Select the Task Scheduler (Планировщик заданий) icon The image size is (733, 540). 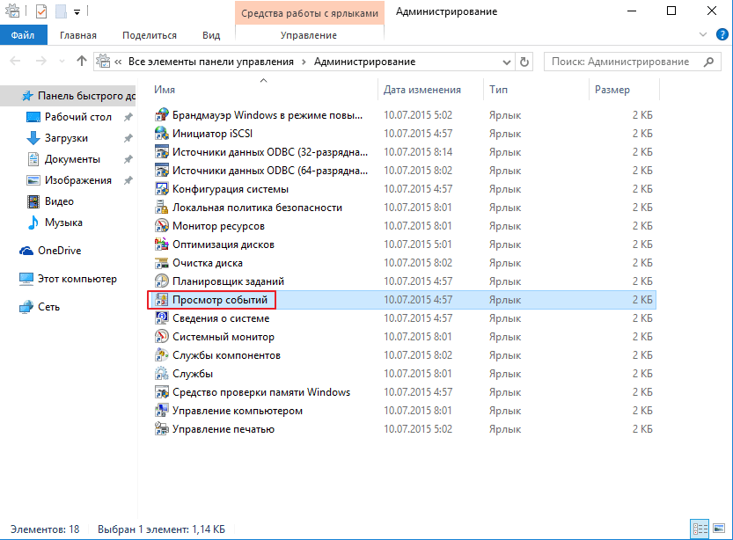tap(161, 281)
